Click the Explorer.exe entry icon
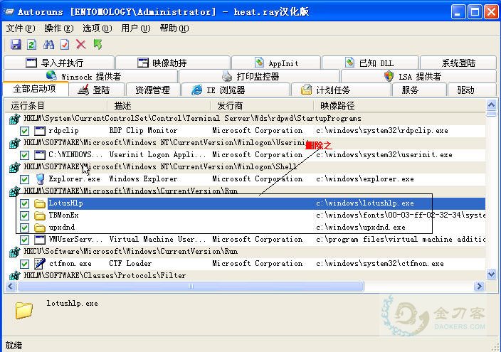The height and width of the screenshot is (352, 501). click(40, 179)
